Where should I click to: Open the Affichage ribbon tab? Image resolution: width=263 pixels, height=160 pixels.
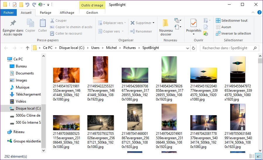click(67, 13)
